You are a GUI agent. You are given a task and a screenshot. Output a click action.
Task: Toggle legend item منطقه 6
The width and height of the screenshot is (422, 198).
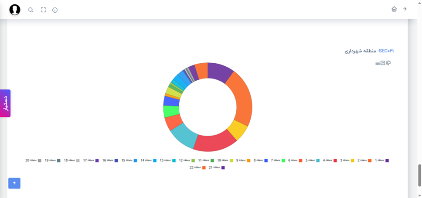point(295,160)
